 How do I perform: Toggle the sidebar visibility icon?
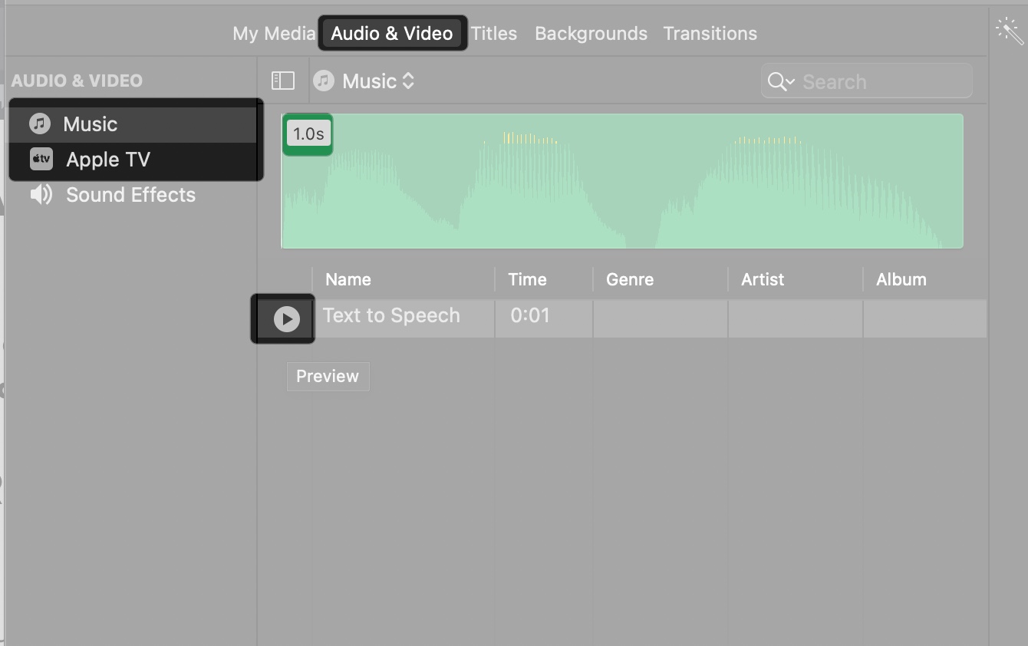(x=283, y=80)
